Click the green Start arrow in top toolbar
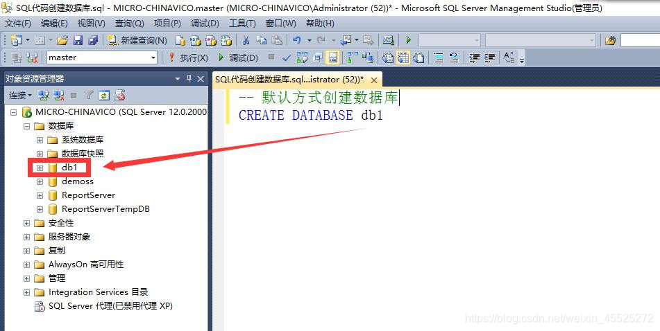Viewport: 660px width, 331px height. (x=408, y=40)
